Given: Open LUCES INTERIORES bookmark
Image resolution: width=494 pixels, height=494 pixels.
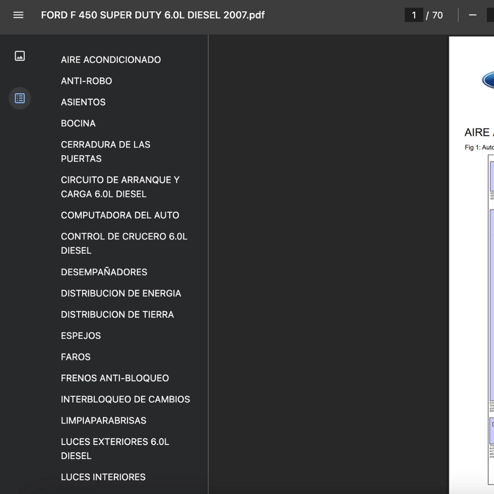Looking at the screenshot, I should pyautogui.click(x=103, y=477).
